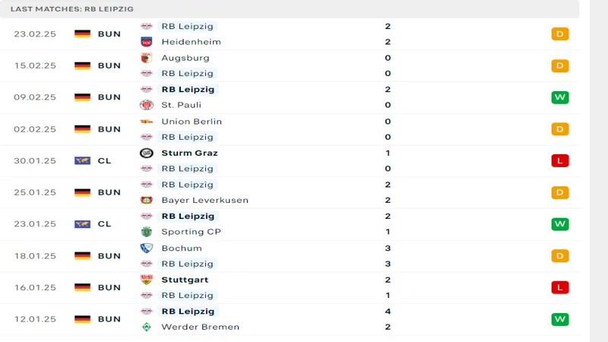This screenshot has width=608, height=342.
Task: Click the Sporting CP club crest
Action: tap(147, 232)
